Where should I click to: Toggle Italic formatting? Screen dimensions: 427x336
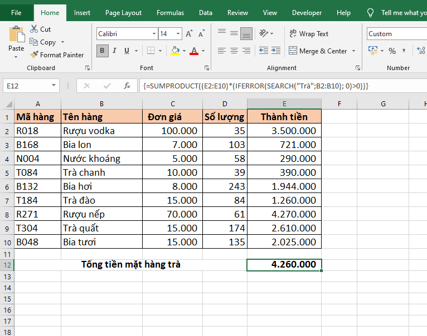coord(115,51)
